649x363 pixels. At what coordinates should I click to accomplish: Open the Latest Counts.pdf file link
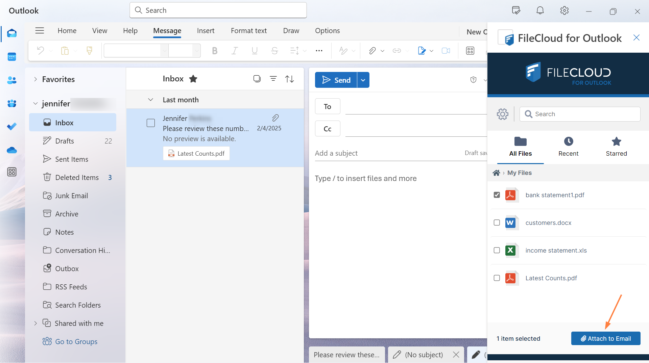point(551,278)
